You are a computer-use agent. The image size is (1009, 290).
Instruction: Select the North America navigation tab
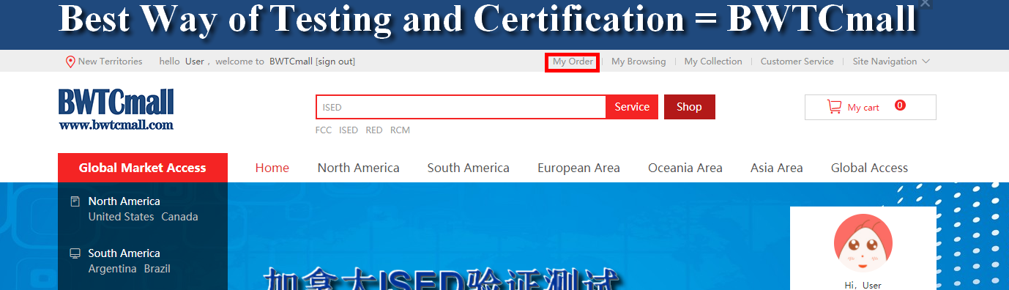[x=359, y=168]
